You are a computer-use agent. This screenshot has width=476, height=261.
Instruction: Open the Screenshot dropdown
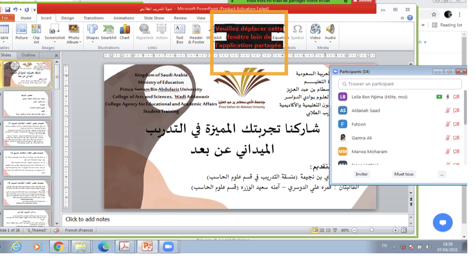coord(55,42)
